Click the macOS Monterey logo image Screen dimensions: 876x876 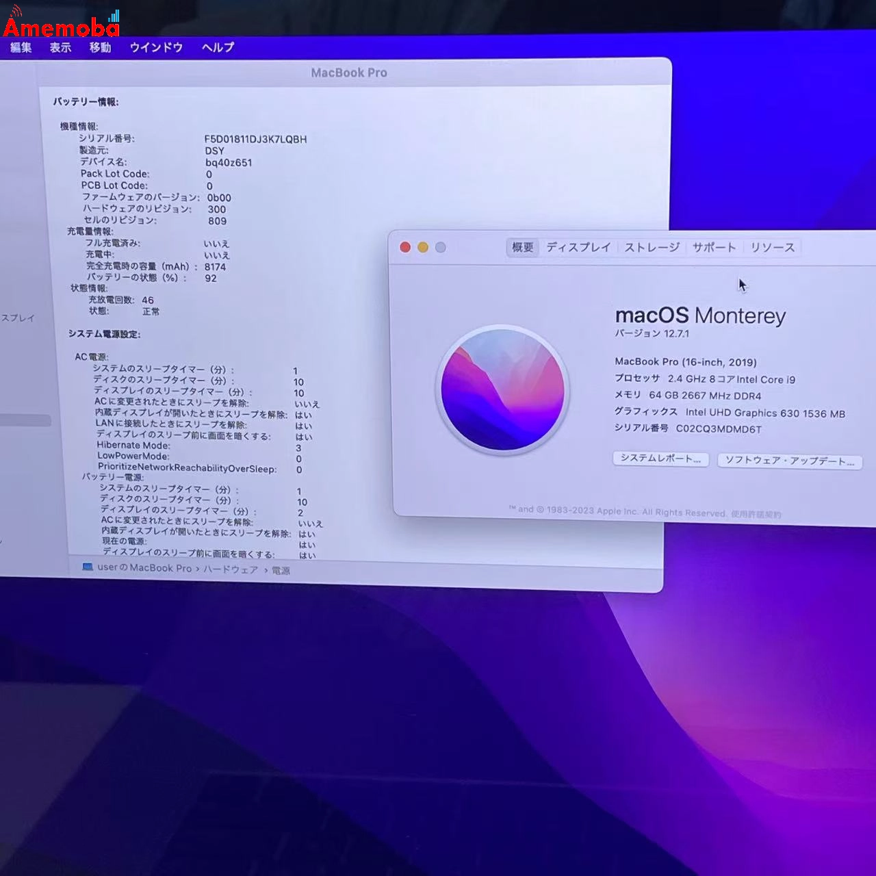tap(504, 391)
